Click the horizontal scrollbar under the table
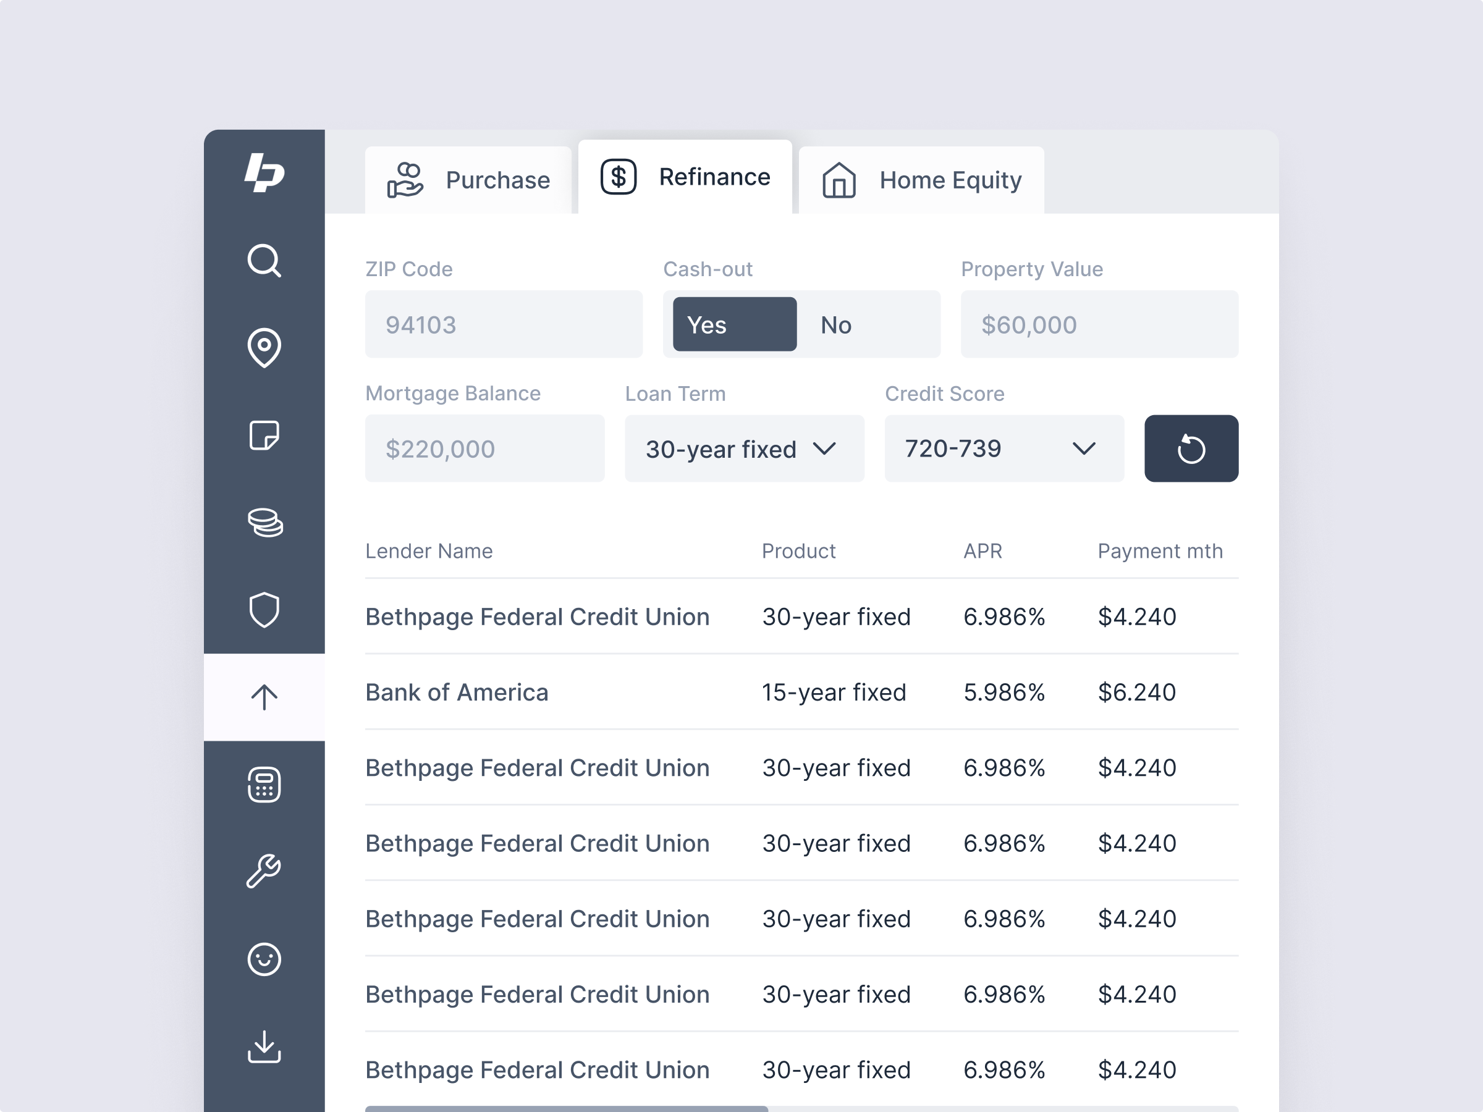Screen dimensions: 1483x1112 567,1109
